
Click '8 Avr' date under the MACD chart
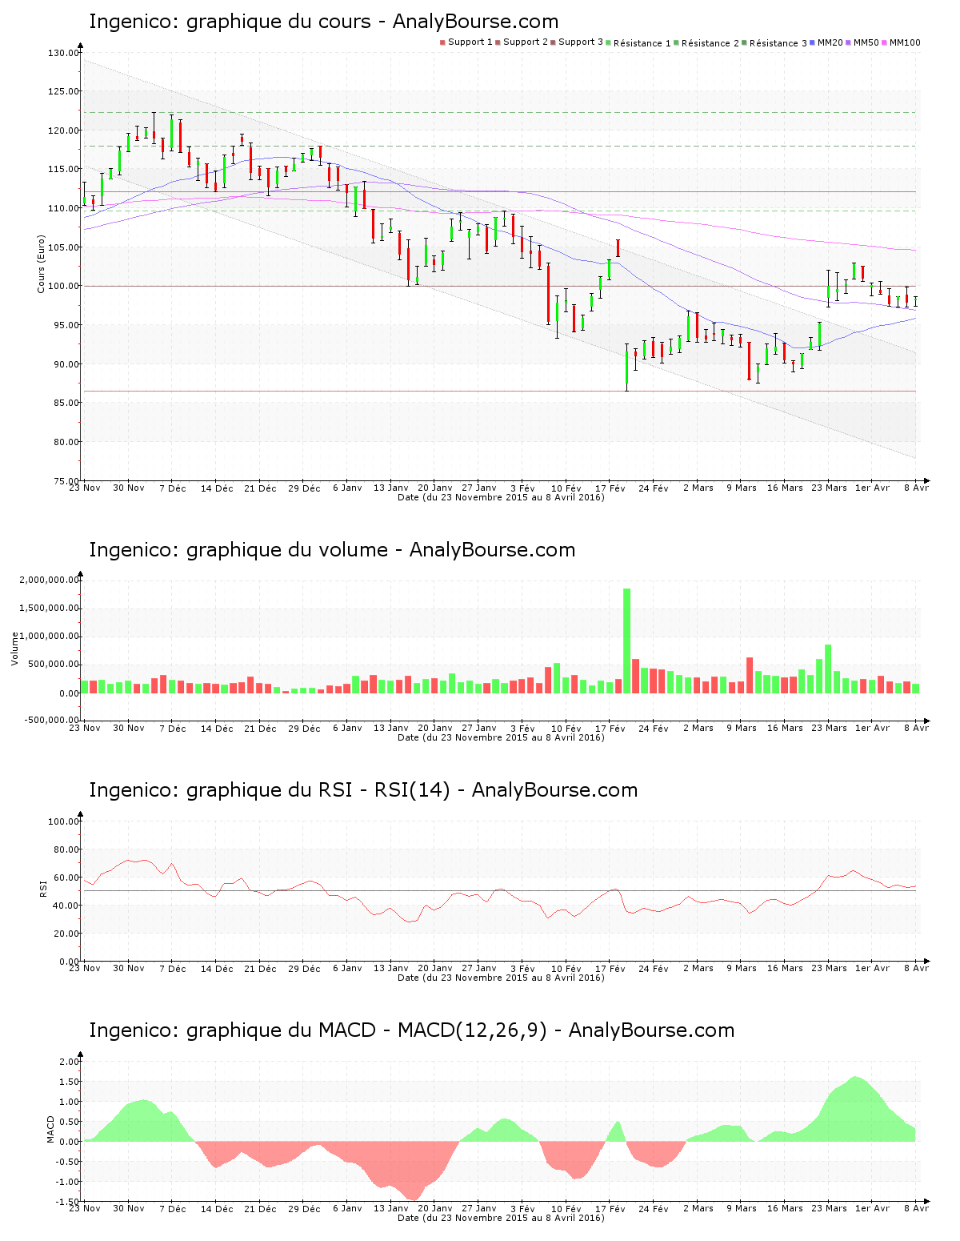917,1208
